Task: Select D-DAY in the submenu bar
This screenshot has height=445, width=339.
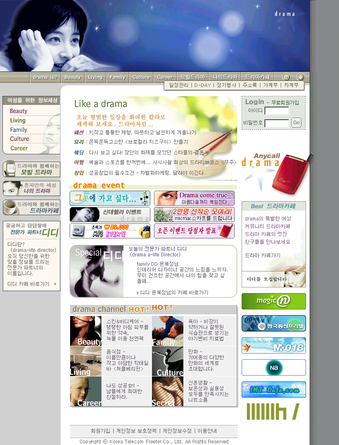Action: click(202, 85)
